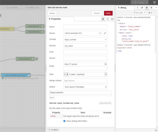Expand the Data expression editor button
This screenshot has width=158, height=132.
click(106, 74)
